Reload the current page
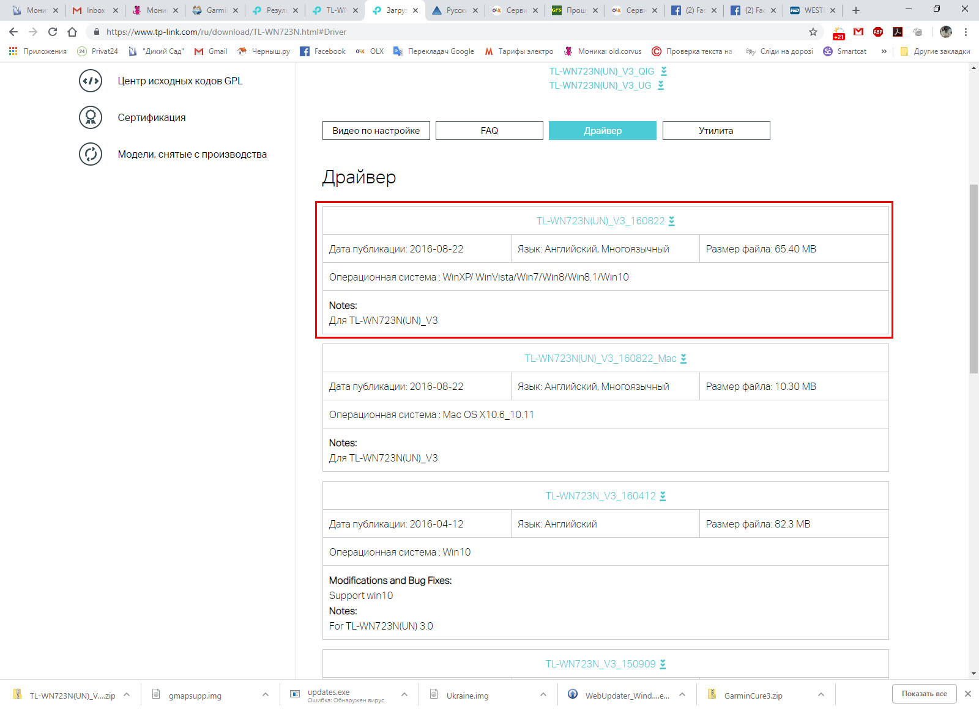Image resolution: width=979 pixels, height=709 pixels. 53,32
